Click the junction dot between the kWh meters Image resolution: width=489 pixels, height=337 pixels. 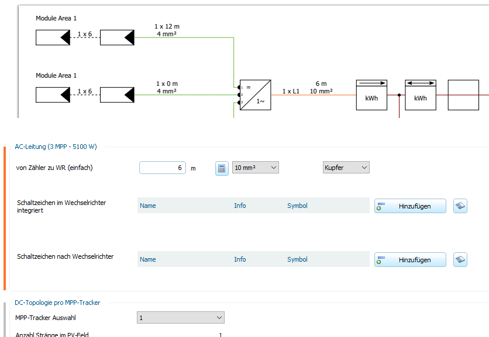click(399, 95)
